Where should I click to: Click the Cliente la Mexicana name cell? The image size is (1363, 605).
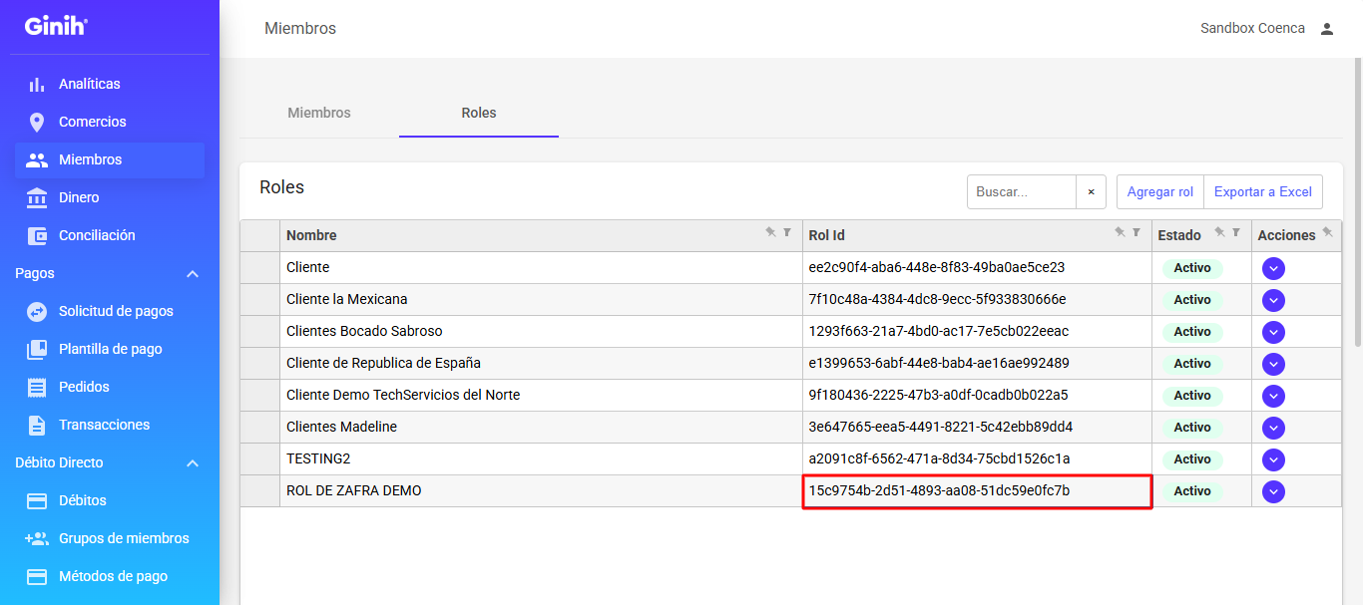click(x=541, y=300)
